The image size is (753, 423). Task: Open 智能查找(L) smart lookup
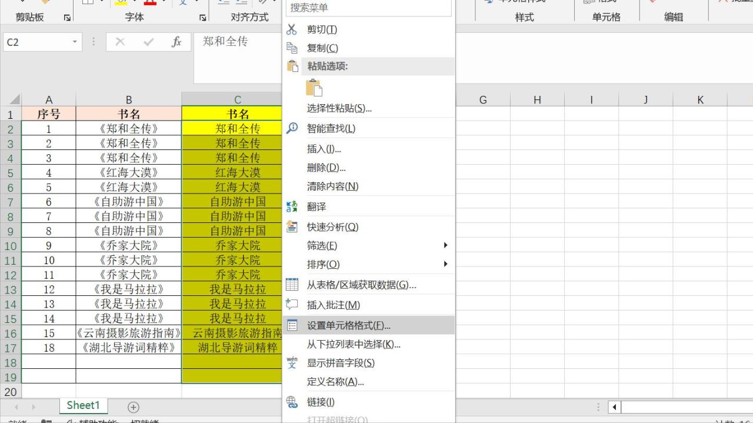(x=368, y=128)
